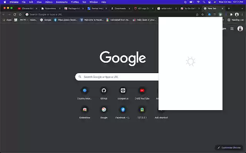Open the Google account avatar on the page
This screenshot has width=246, height=153.
point(240,28)
